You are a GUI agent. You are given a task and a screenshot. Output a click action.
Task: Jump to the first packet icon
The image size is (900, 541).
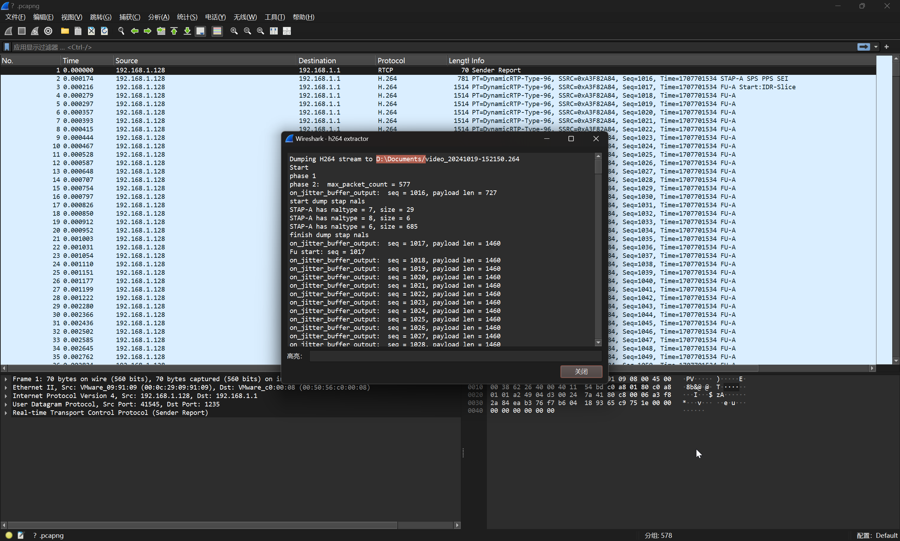174,31
